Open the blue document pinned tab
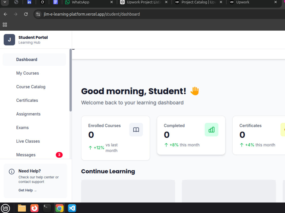 56,2
